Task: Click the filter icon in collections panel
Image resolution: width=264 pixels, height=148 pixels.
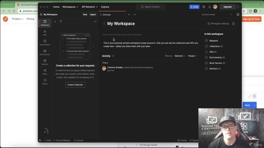Action: (x=61, y=21)
